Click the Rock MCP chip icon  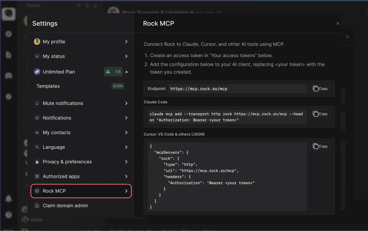pos(37,191)
